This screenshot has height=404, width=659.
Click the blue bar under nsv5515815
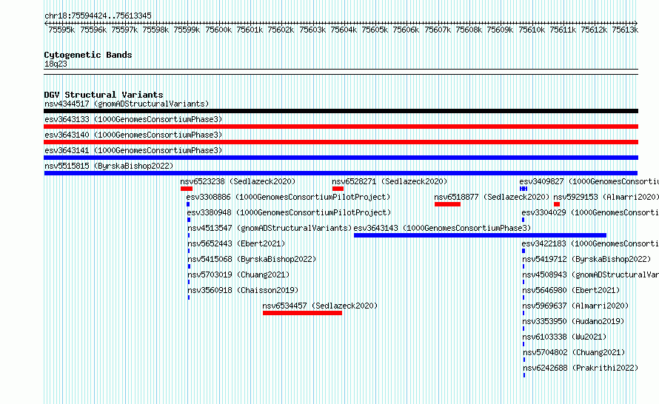(x=341, y=173)
